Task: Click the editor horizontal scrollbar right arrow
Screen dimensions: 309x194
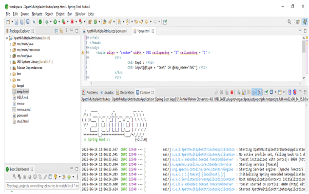Action: click(300, 83)
